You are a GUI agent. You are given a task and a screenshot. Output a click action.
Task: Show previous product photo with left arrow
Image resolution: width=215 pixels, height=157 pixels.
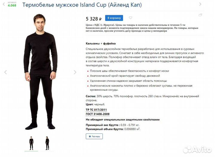pyautogui.click(x=5, y=72)
